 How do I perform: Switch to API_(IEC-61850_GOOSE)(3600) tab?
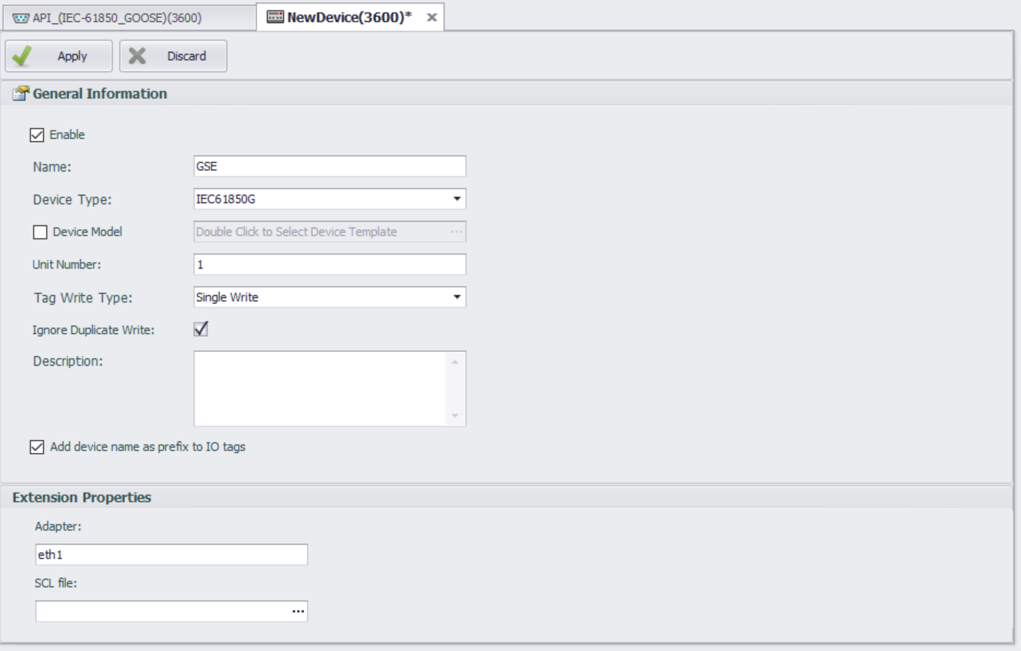116,17
